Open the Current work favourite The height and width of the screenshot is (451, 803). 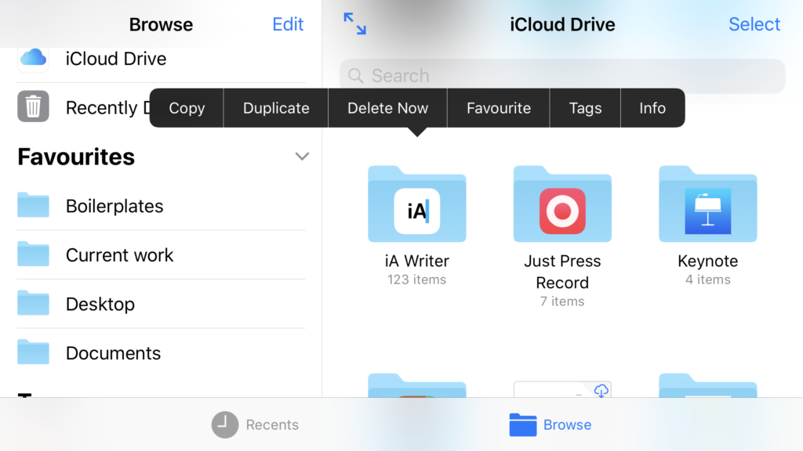[118, 254]
